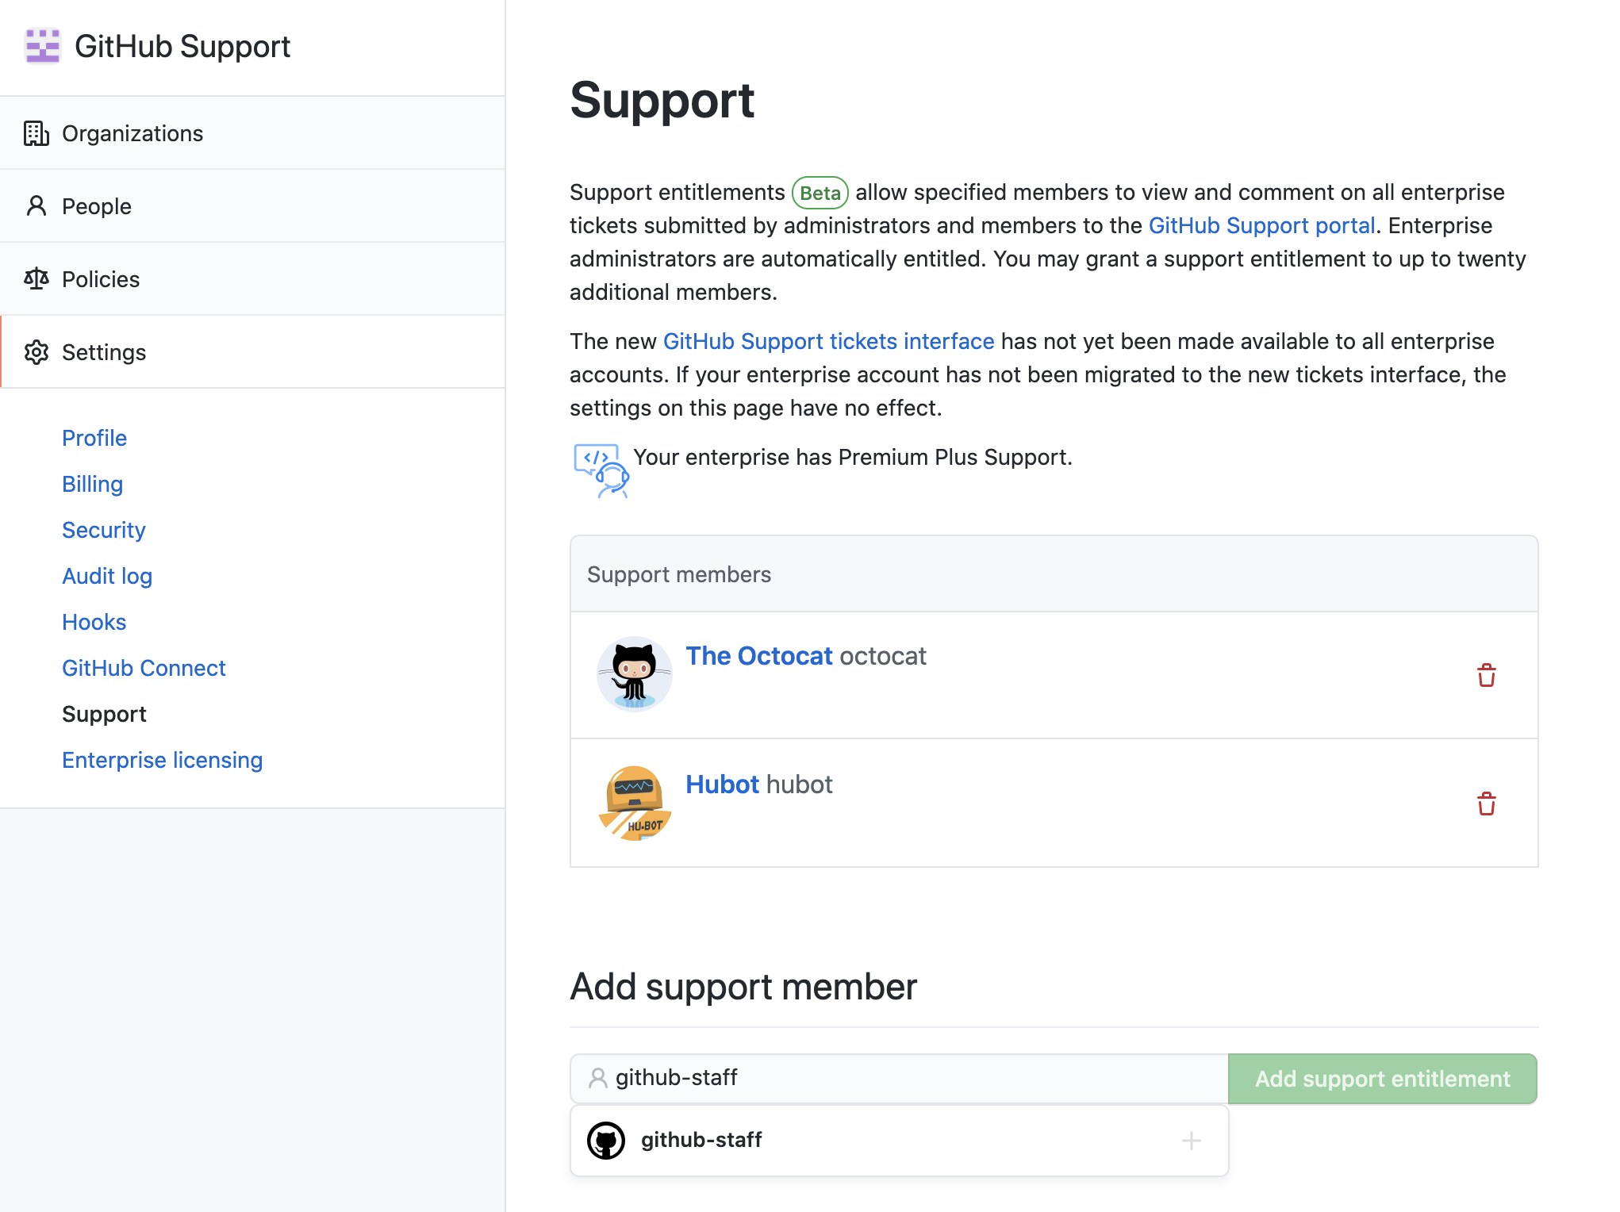
Task: Select the Settings sidebar item
Action: click(252, 352)
